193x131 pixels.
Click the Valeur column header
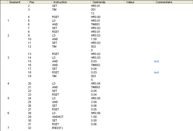pos(130,2)
